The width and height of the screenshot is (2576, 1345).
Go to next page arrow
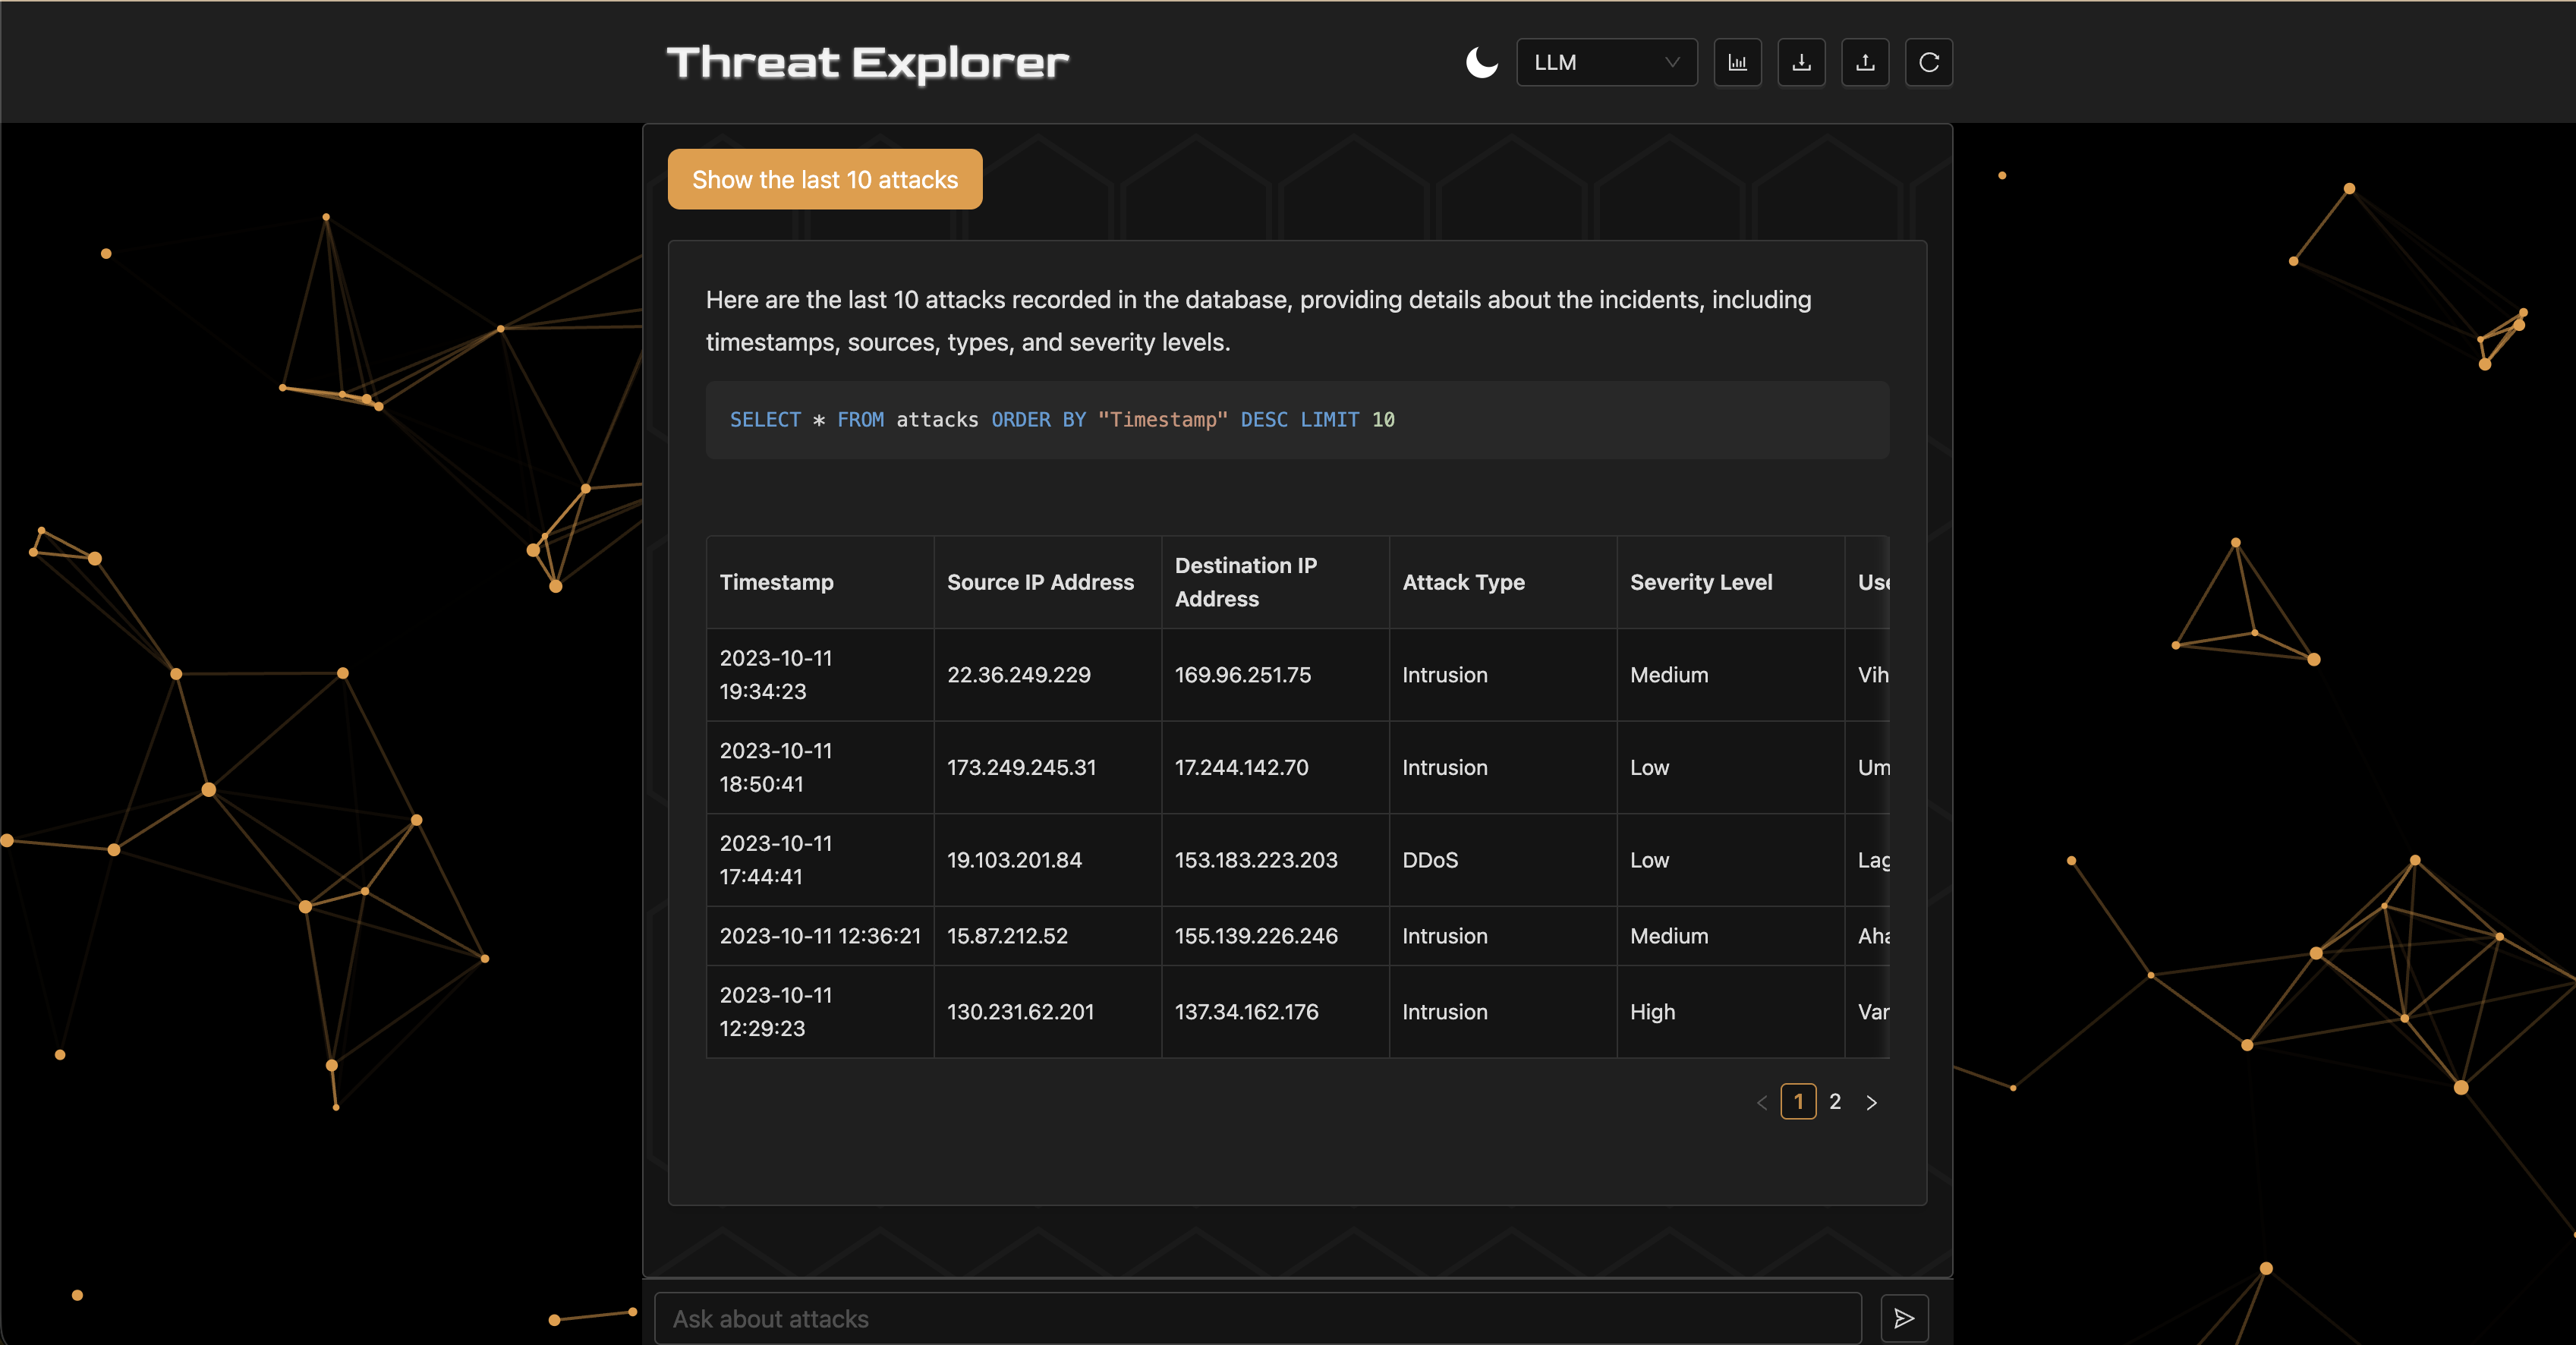click(x=1871, y=1102)
